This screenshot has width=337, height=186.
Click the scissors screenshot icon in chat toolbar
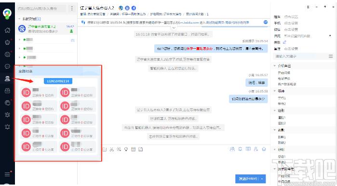[x=111, y=149]
